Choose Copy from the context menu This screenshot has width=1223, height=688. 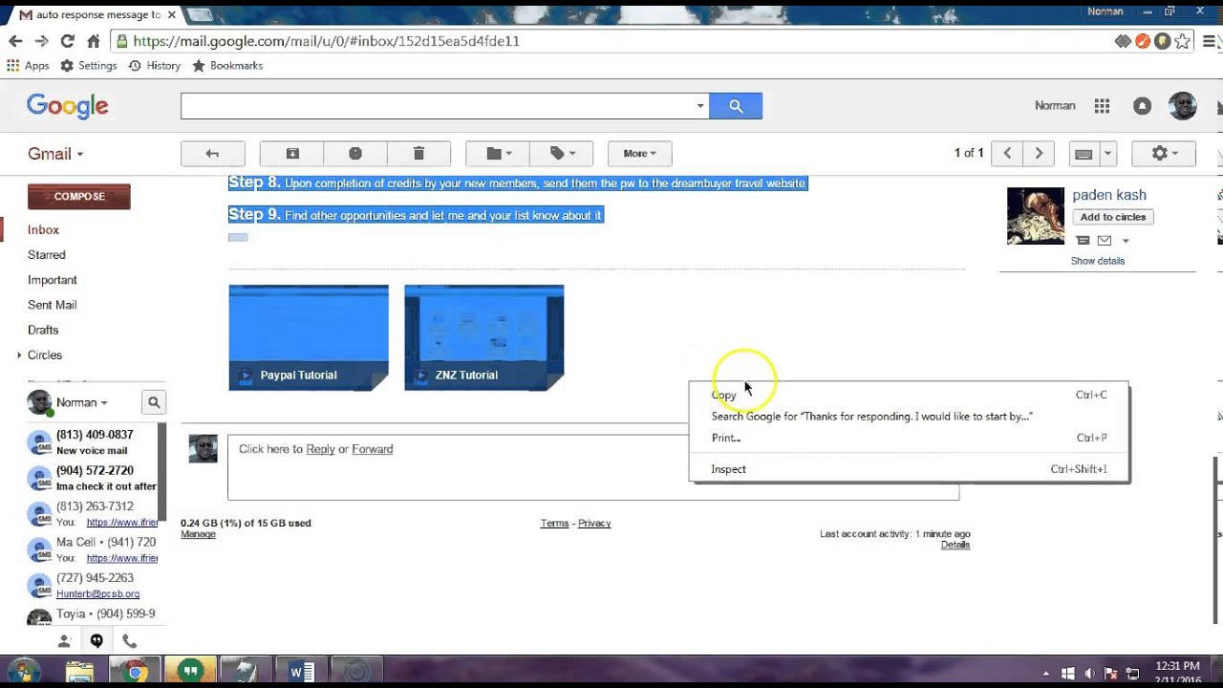(x=909, y=395)
